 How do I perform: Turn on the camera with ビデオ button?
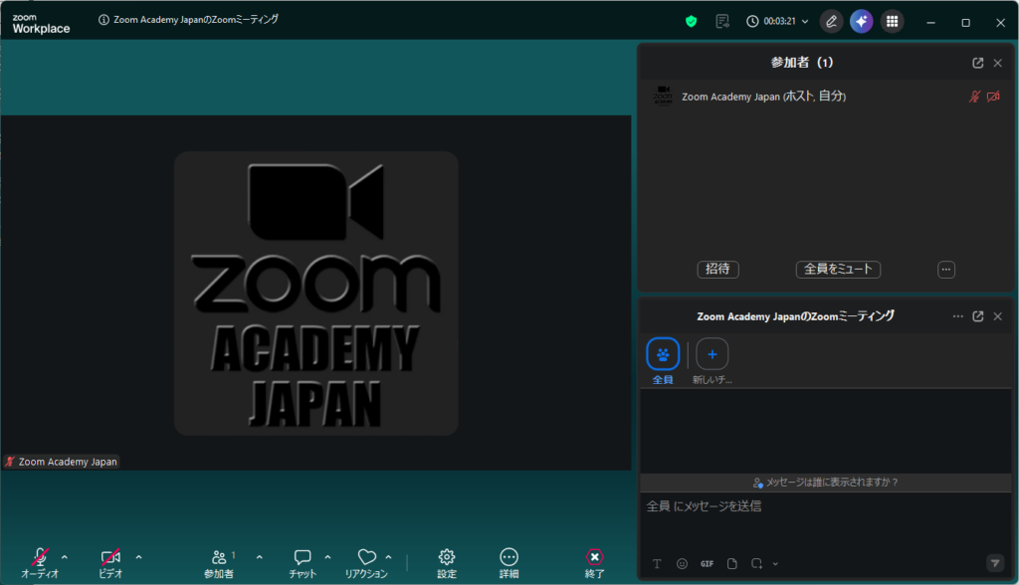(x=110, y=561)
